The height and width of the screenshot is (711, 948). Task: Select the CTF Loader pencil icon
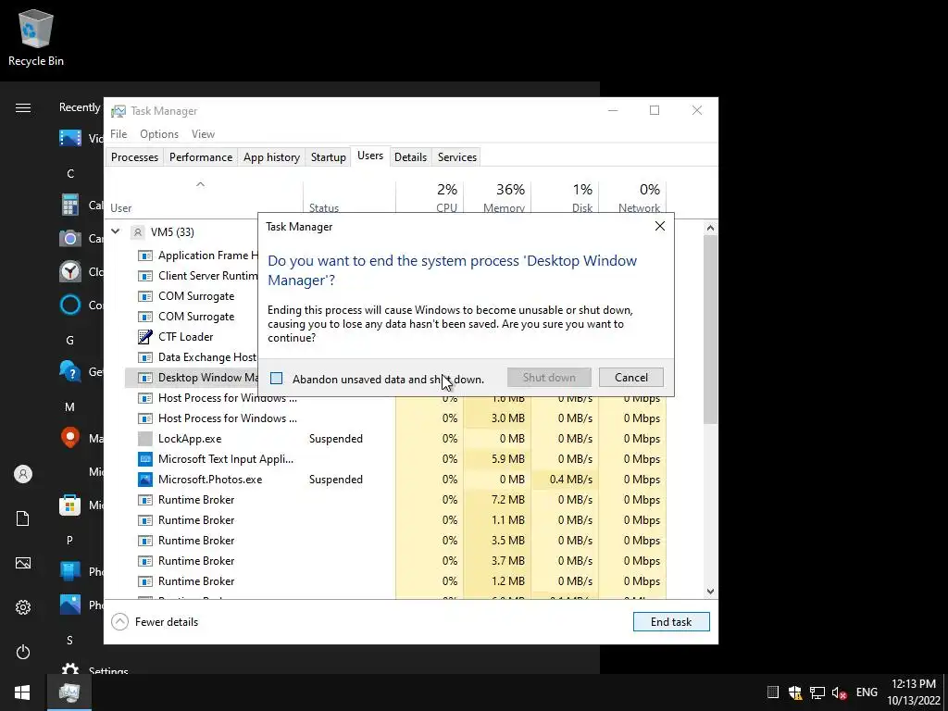pos(145,337)
